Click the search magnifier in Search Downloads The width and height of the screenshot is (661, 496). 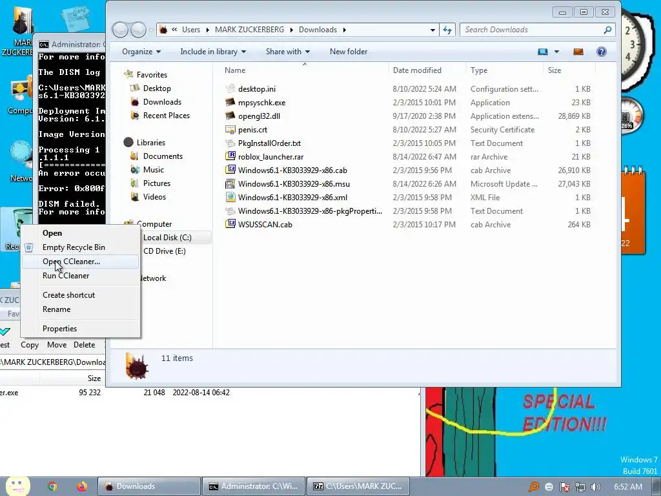[x=607, y=30]
